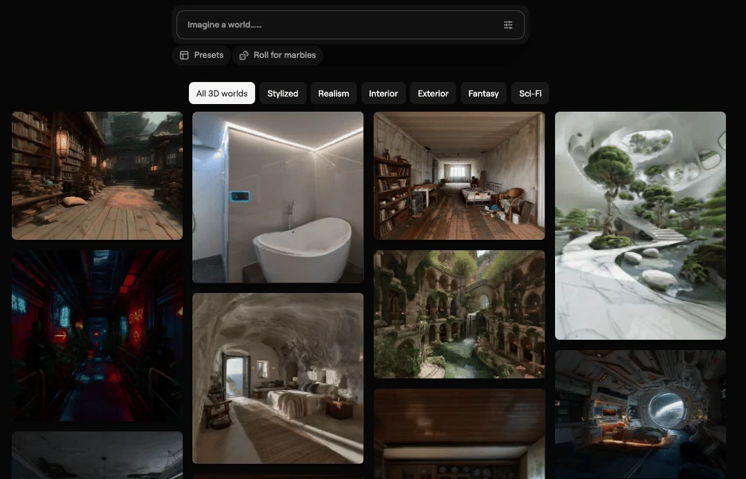
Task: Select the All 3D worlds filter
Action: pyautogui.click(x=222, y=93)
